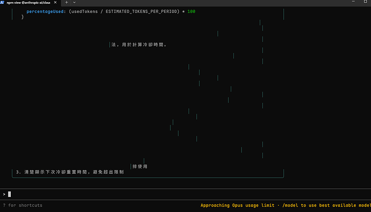
Task: Click the '排使用' text
Action: (x=140, y=166)
